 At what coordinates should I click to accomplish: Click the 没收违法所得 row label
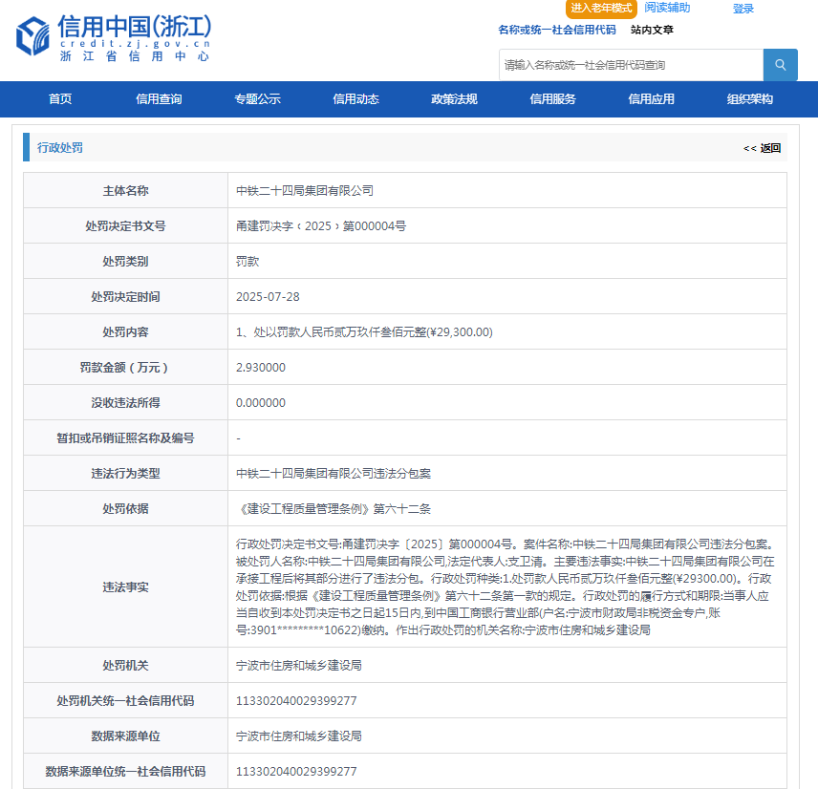[x=126, y=403]
